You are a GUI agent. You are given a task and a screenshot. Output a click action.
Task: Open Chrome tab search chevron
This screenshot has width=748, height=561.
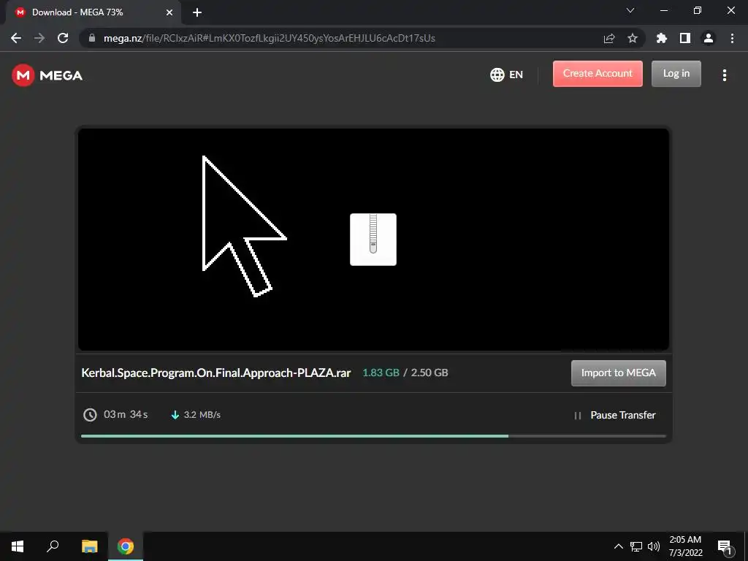(630, 10)
